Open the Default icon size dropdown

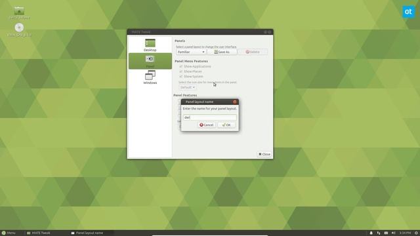tap(187, 87)
